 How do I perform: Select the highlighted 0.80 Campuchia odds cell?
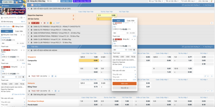89,60
